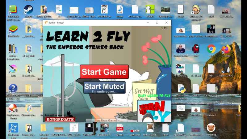Start the game muted
The height and width of the screenshot is (139, 247).
[104, 87]
